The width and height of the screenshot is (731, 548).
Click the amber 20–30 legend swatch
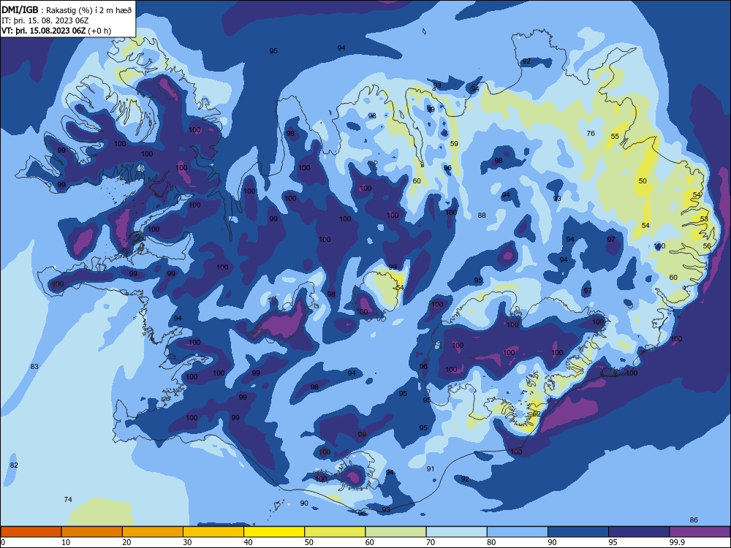coord(153,532)
